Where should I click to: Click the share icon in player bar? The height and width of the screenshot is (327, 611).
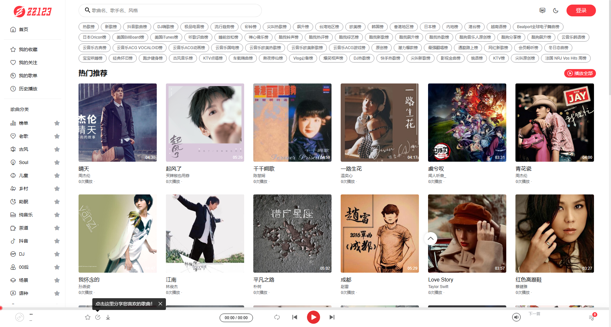pyautogui.click(x=98, y=317)
